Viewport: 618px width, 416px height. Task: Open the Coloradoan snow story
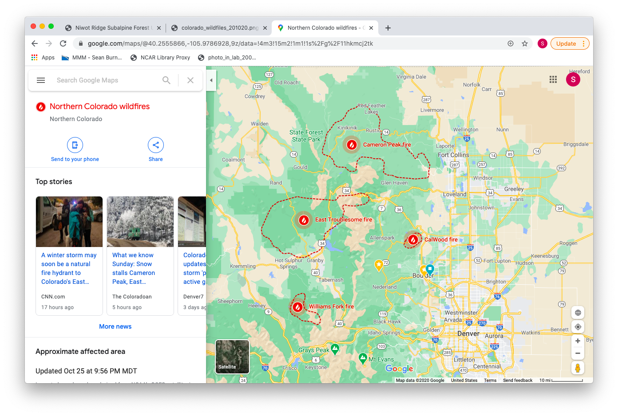[x=134, y=268]
